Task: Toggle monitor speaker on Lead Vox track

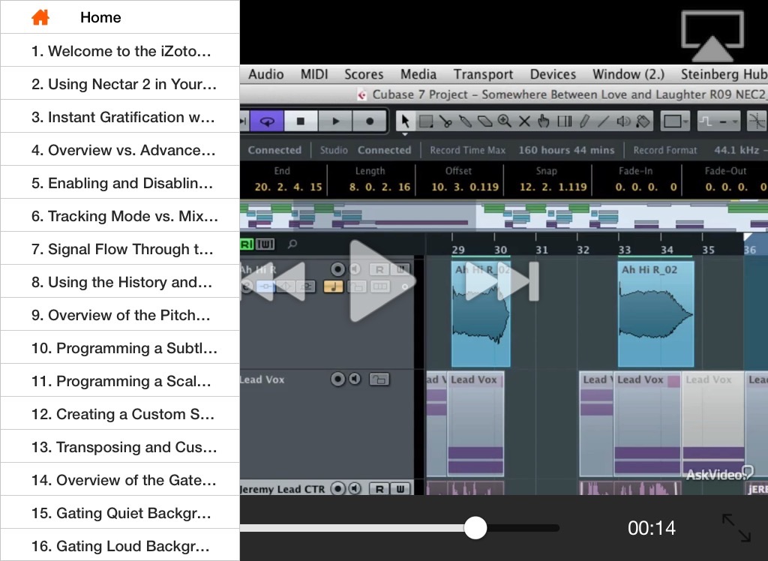Action: pyautogui.click(x=355, y=379)
